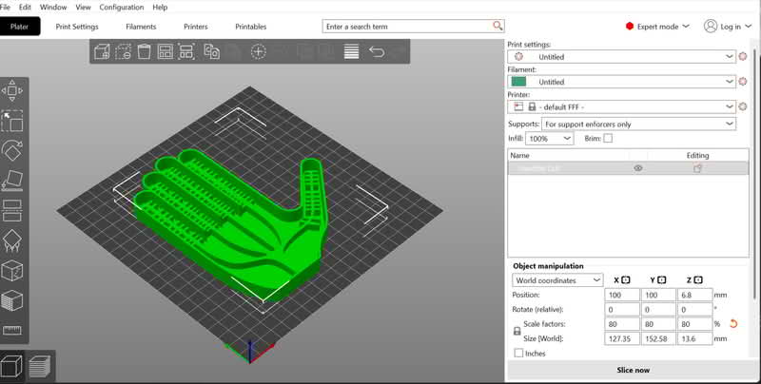Toggle X axis reset button
761x384 pixels.
pyautogui.click(x=626, y=279)
